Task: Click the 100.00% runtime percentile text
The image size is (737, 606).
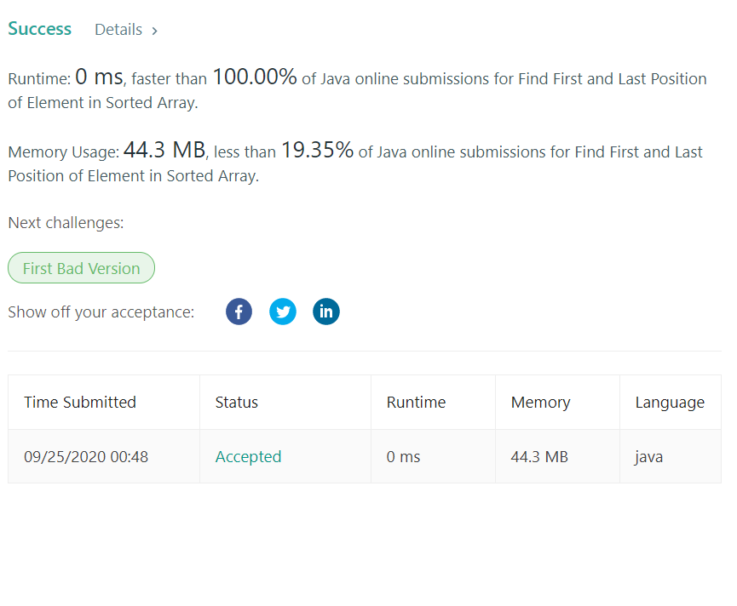Action: [254, 77]
